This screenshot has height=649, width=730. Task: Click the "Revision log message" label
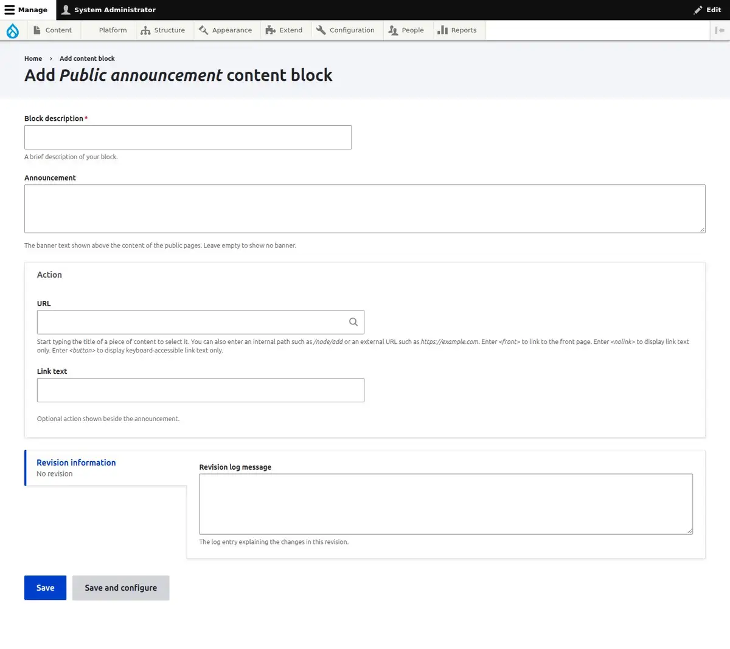coord(235,467)
